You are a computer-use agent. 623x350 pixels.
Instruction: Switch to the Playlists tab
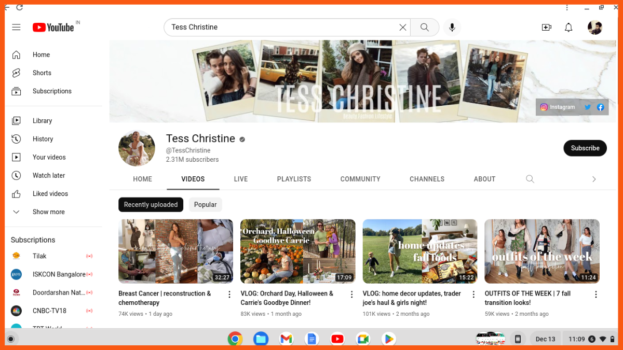(x=294, y=179)
